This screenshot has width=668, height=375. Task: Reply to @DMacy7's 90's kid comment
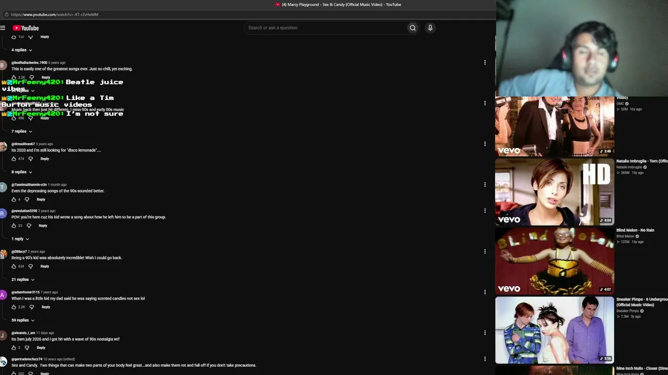(45, 266)
